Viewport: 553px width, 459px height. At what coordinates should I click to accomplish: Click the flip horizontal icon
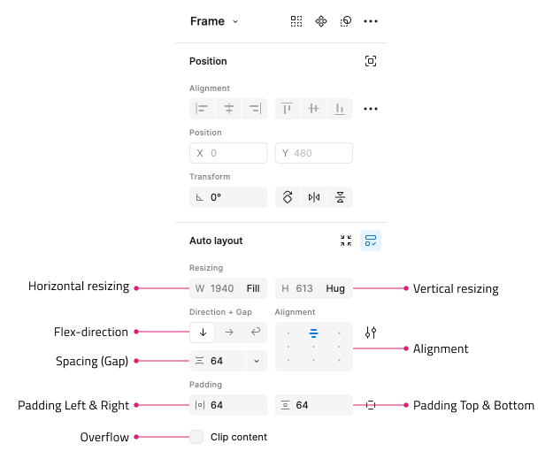click(x=314, y=197)
